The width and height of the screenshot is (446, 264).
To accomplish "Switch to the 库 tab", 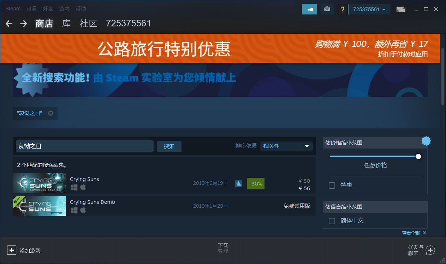I will (x=66, y=24).
